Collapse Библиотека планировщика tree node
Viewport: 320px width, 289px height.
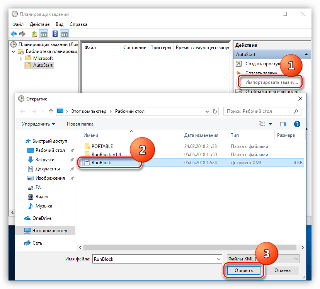click(14, 52)
